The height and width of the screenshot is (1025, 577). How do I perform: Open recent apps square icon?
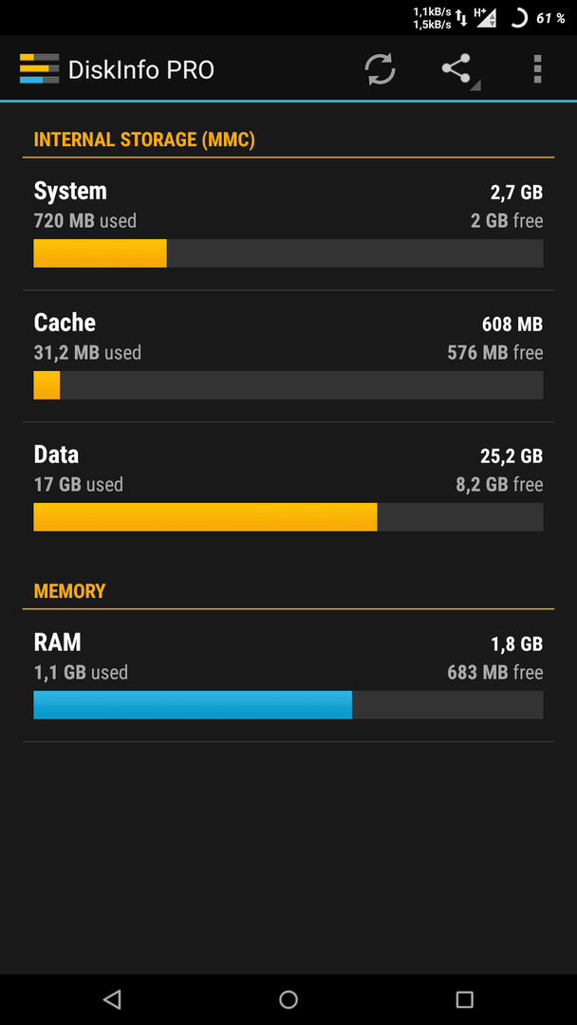click(465, 998)
